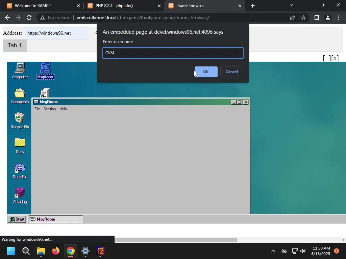Open the Computer desktop icon
This screenshot has height=259, width=346.
[20, 71]
